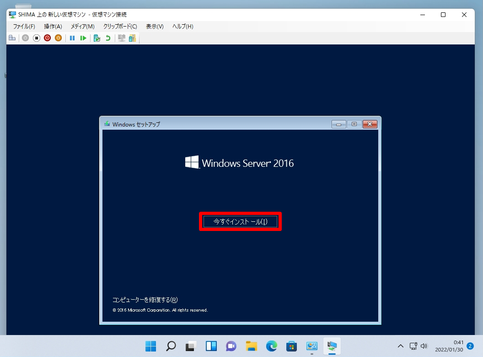The height and width of the screenshot is (357, 483).
Task: Open the network tray icon
Action: point(413,346)
